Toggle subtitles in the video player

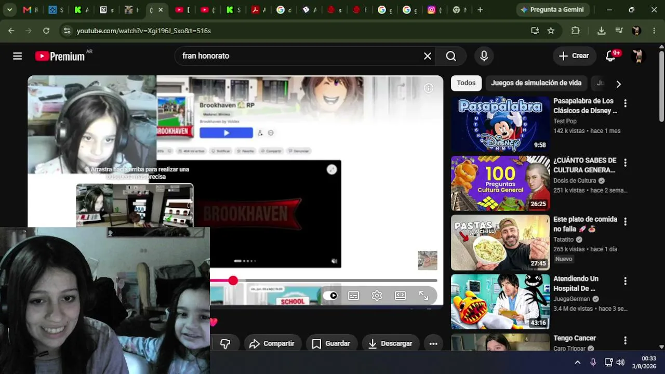[x=354, y=296]
